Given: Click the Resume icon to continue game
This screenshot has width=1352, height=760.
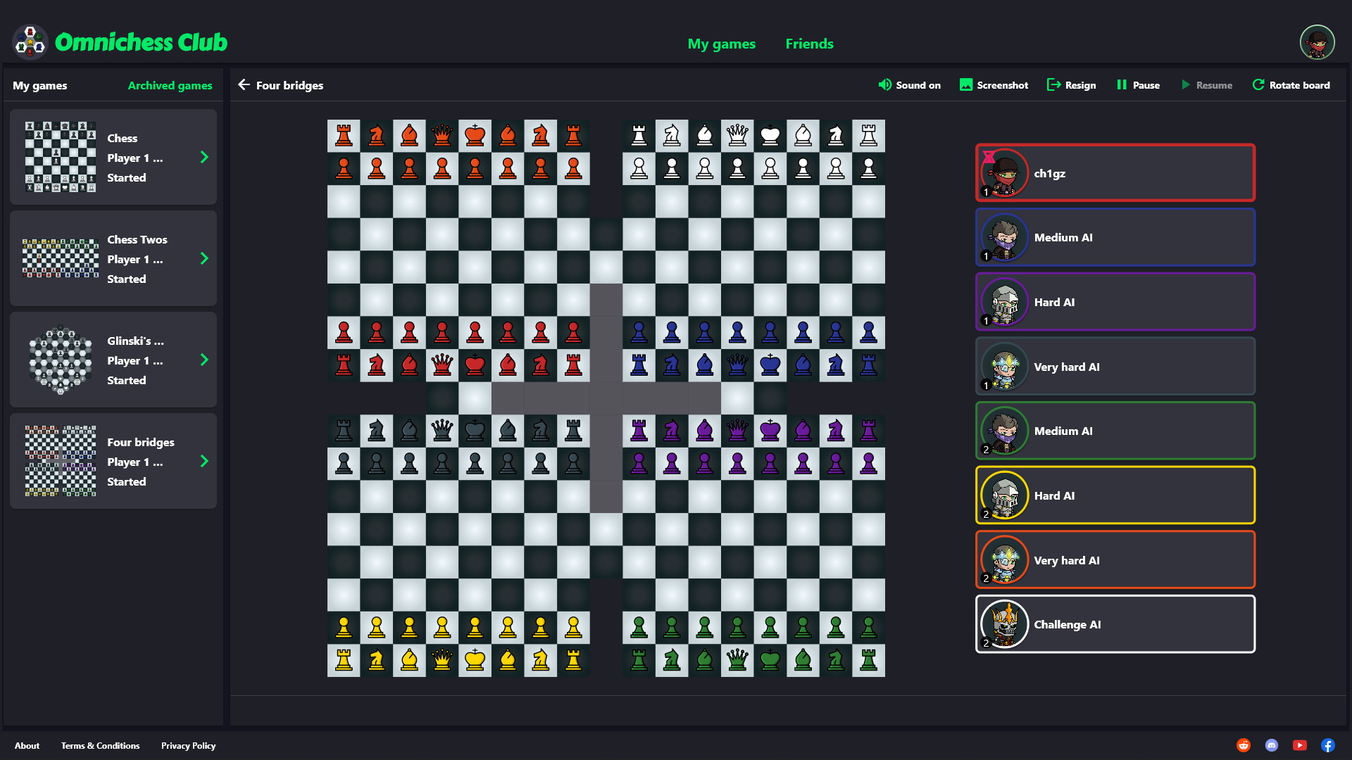Looking at the screenshot, I should pos(1185,84).
